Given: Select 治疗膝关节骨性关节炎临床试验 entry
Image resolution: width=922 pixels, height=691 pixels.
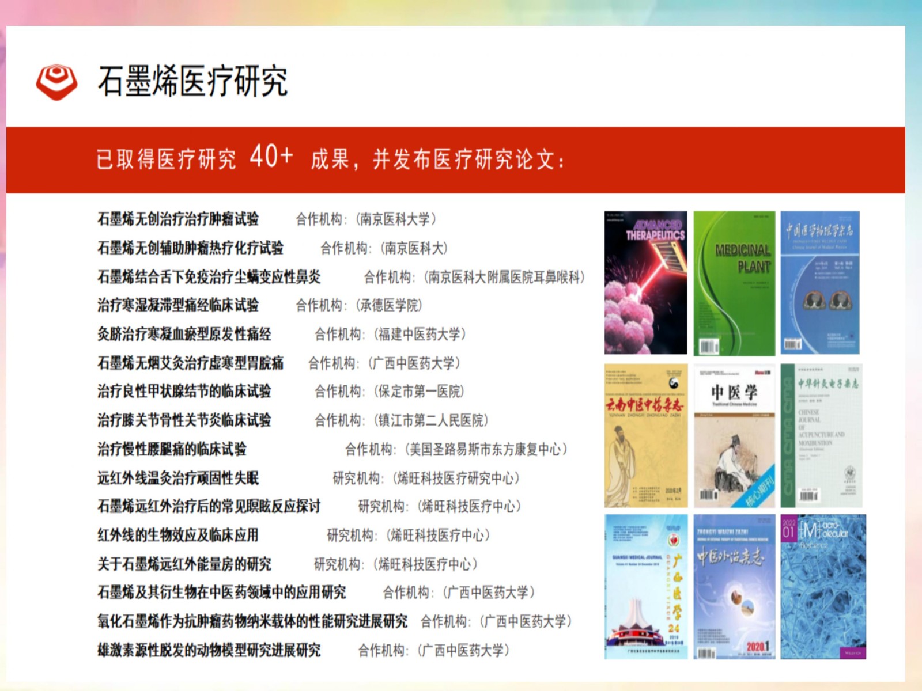Looking at the screenshot, I should 184,420.
